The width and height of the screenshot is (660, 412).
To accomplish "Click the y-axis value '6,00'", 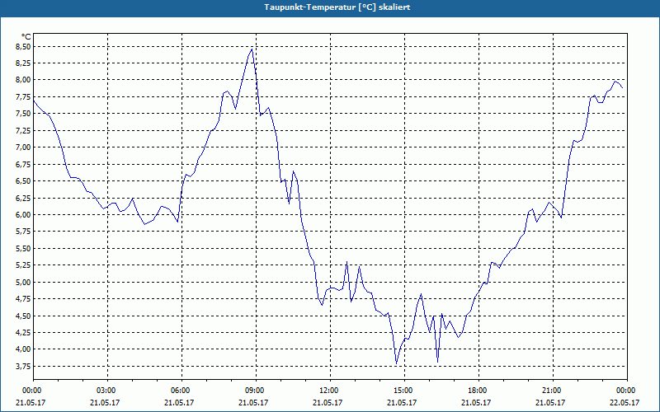I will (x=24, y=215).
